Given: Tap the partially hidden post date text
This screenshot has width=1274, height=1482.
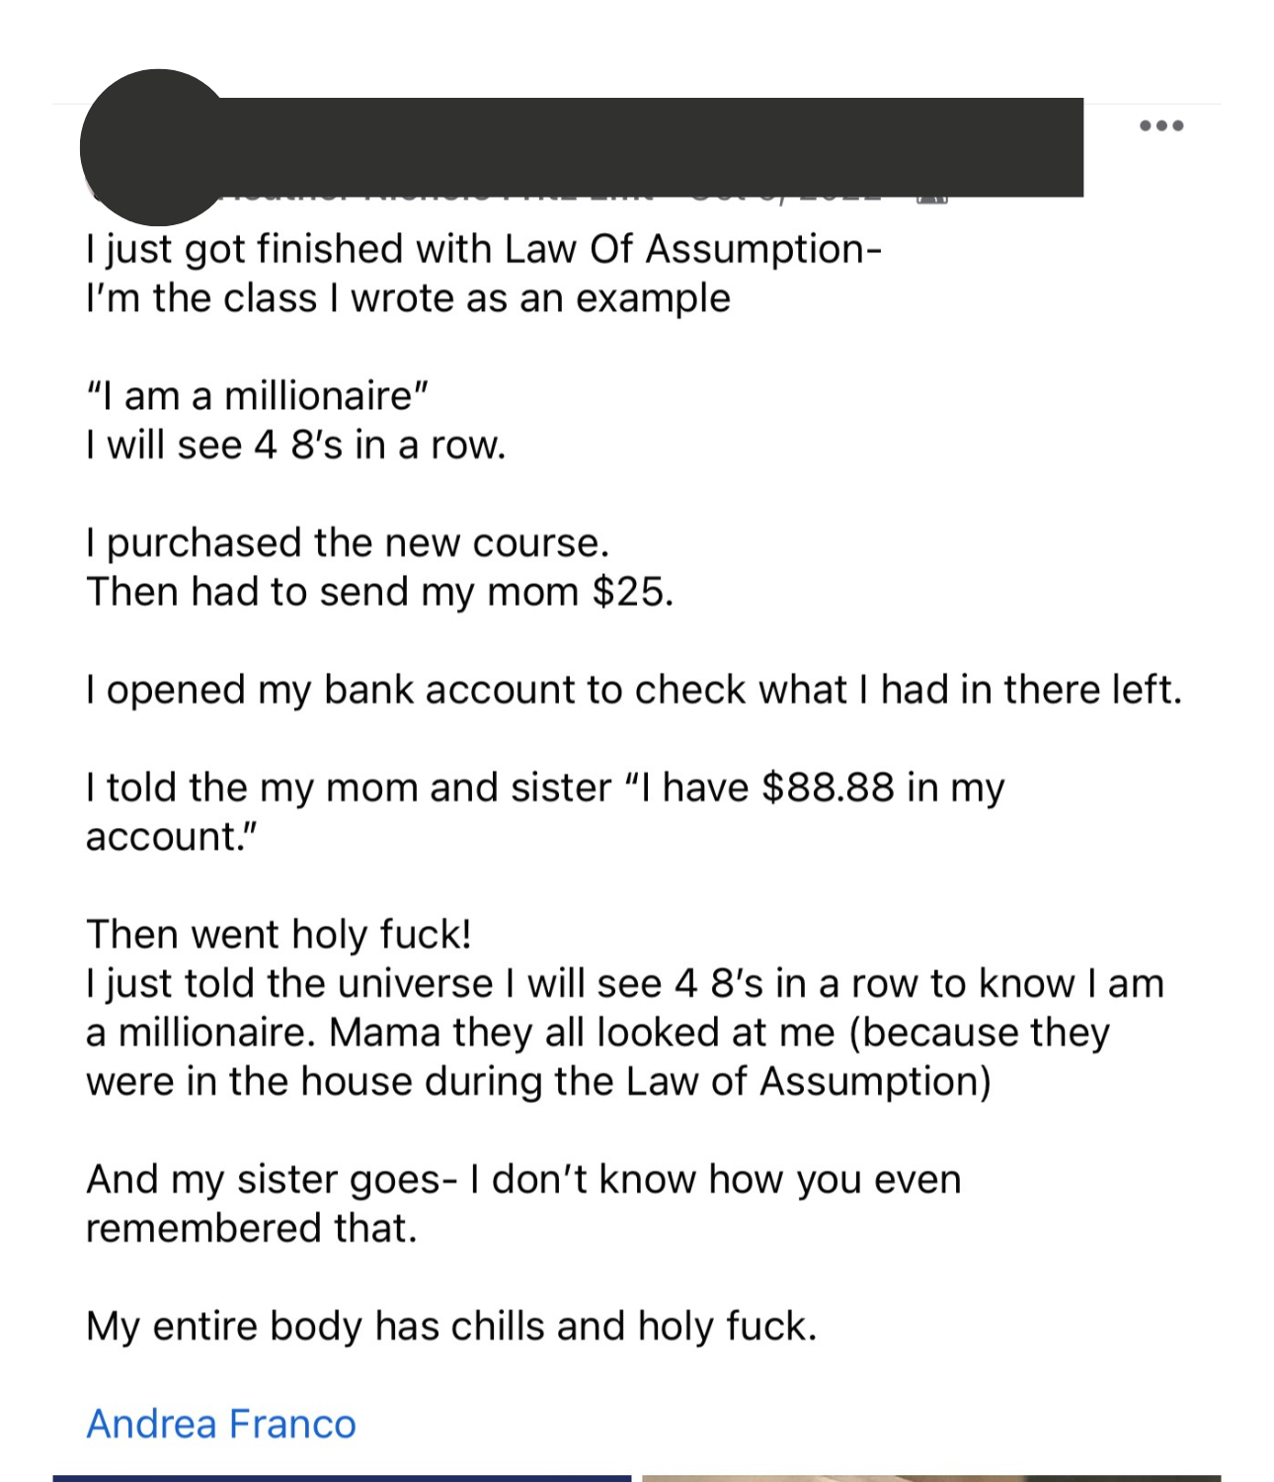Looking at the screenshot, I should tap(785, 197).
